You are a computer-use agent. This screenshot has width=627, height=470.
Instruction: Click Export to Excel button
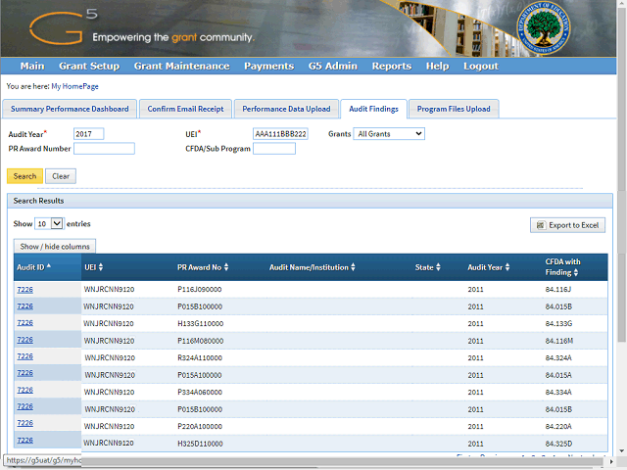point(567,225)
